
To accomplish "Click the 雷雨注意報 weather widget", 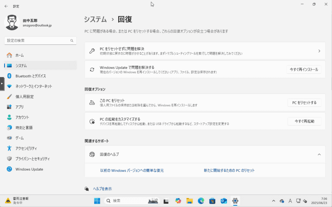I will tap(17, 201).
